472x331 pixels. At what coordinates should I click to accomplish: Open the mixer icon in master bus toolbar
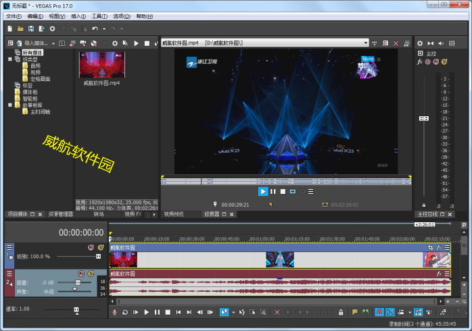coord(452,43)
